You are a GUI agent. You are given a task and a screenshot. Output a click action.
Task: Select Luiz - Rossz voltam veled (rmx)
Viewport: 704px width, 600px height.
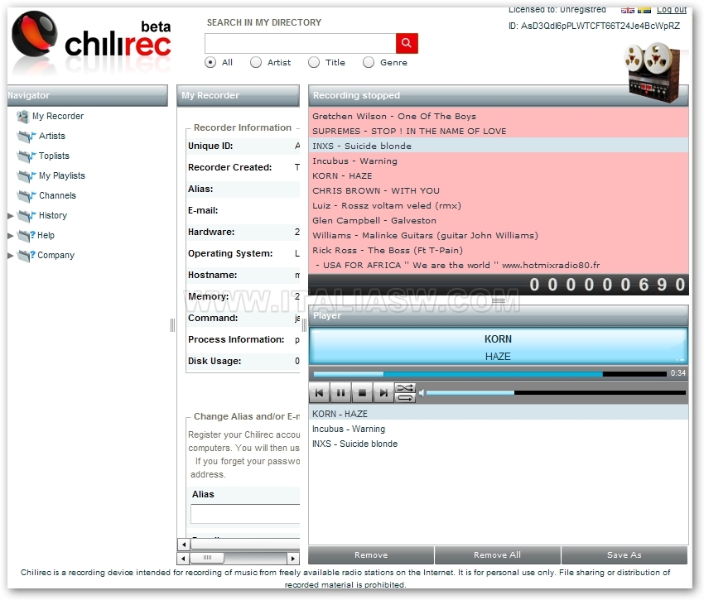pyautogui.click(x=499, y=205)
